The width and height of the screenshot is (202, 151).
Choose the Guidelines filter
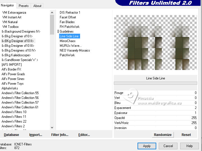tap(67, 31)
